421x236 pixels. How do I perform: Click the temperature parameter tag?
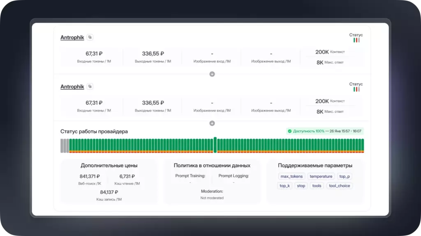click(321, 176)
